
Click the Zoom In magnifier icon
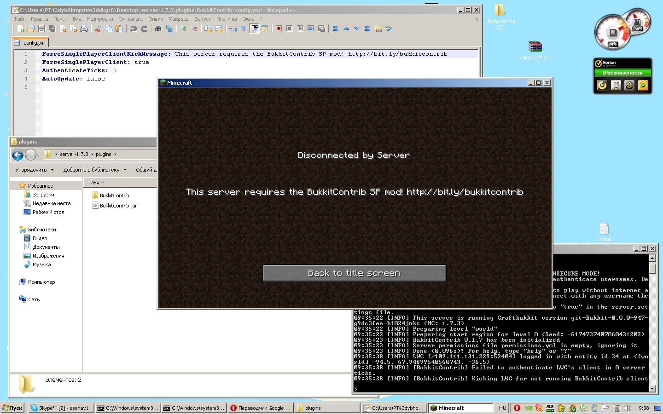point(183,29)
